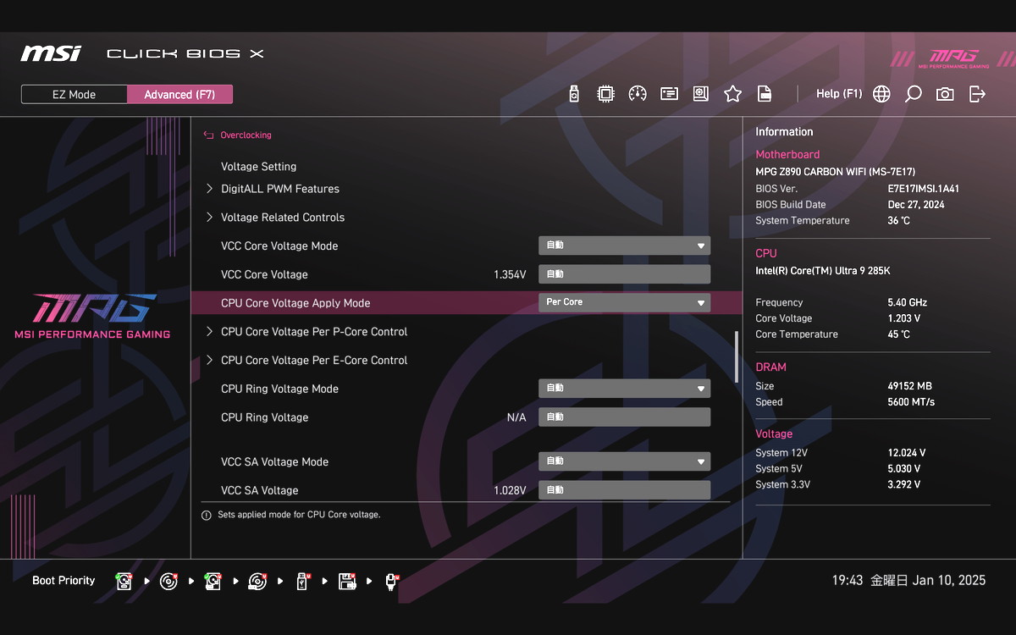Click the 19:43 clock and date display

[908, 581]
